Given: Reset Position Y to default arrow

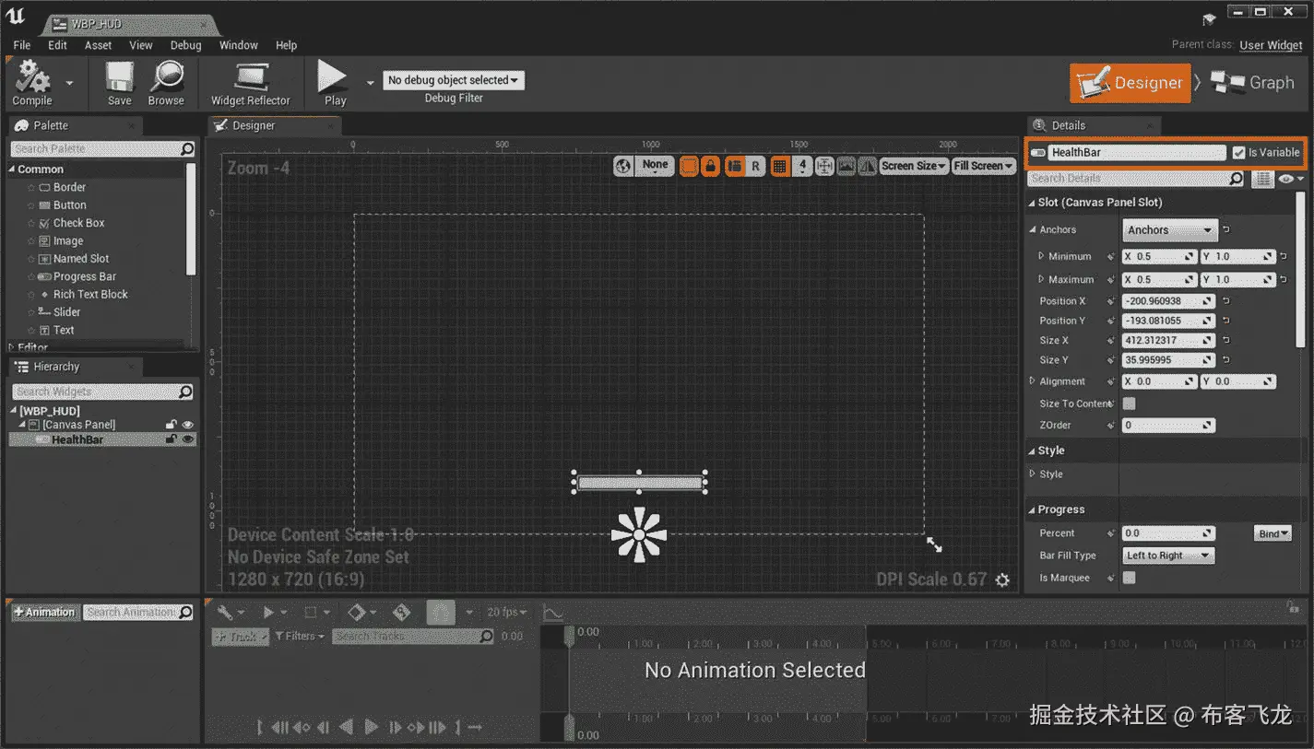Looking at the screenshot, I should [1226, 321].
